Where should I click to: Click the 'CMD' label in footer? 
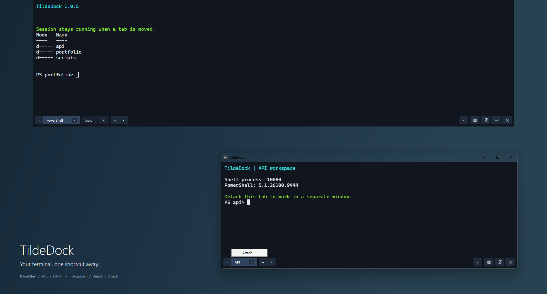57,276
